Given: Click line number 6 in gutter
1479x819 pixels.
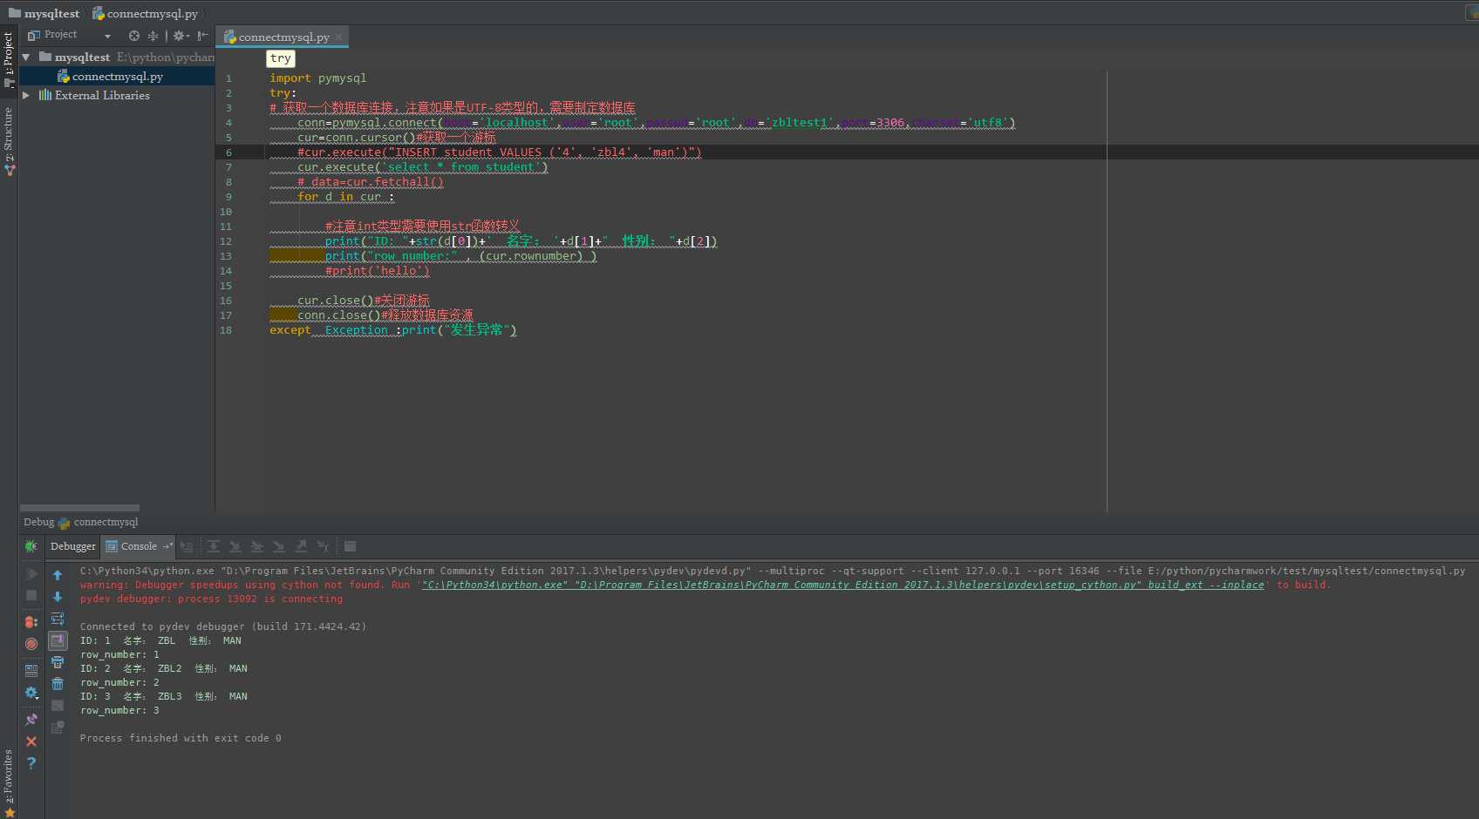Looking at the screenshot, I should 228,152.
